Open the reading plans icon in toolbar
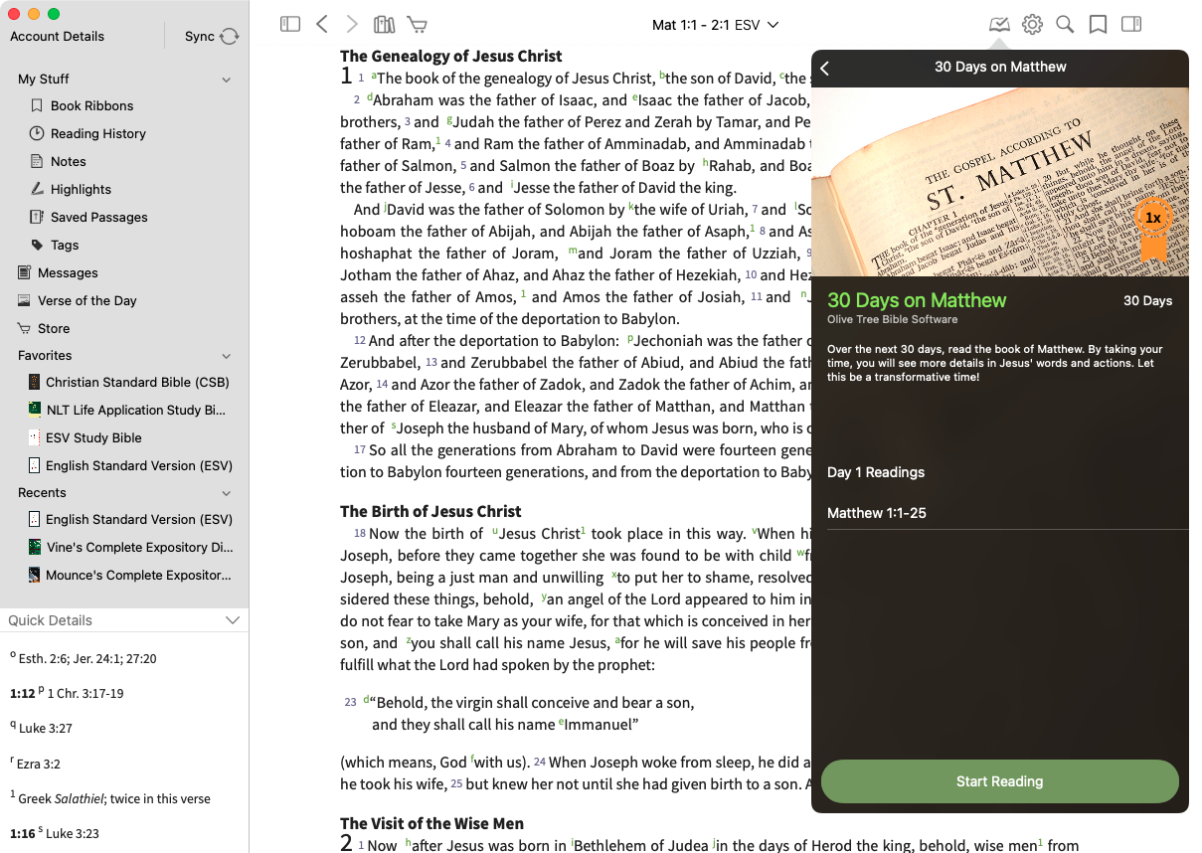1202x853 pixels. (999, 24)
